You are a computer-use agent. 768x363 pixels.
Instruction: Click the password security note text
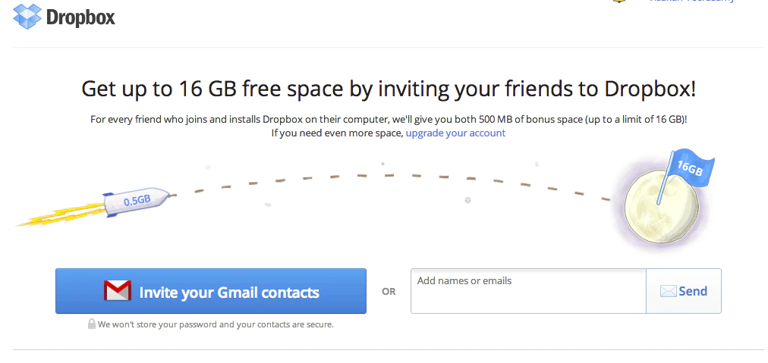click(x=216, y=324)
